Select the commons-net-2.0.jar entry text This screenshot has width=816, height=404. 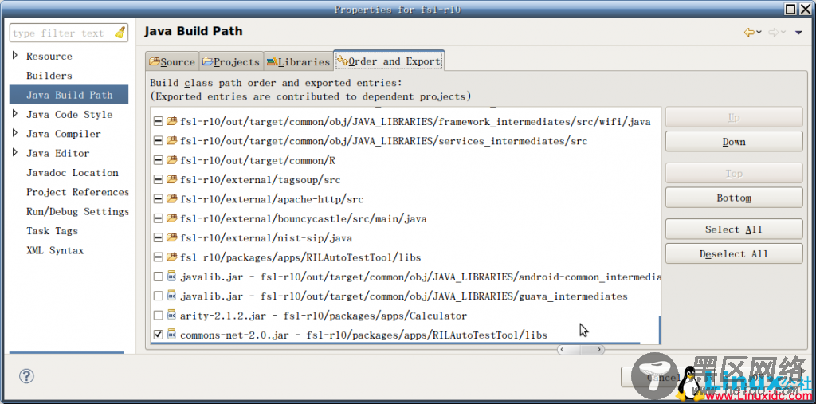(363, 335)
